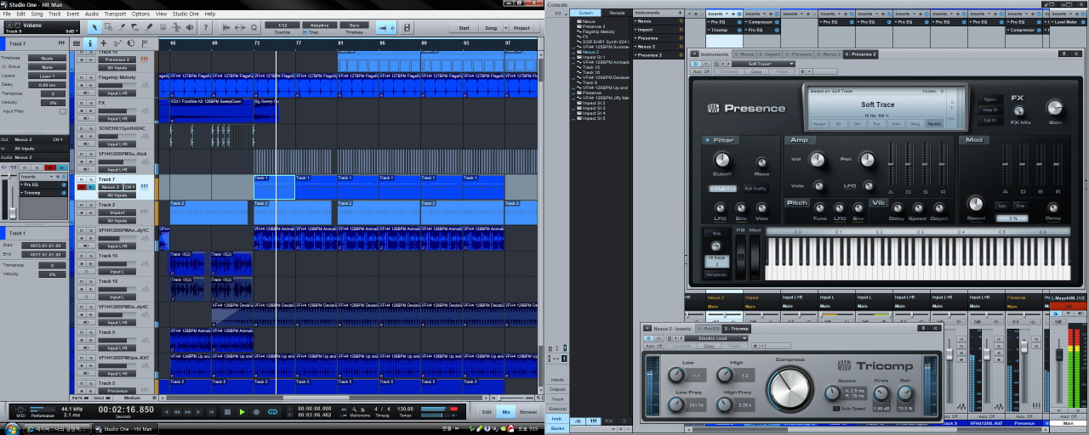Click the Reverb effect button in Presence

(933, 123)
